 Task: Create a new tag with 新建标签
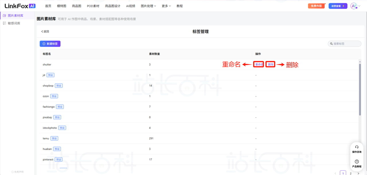click(x=50, y=44)
